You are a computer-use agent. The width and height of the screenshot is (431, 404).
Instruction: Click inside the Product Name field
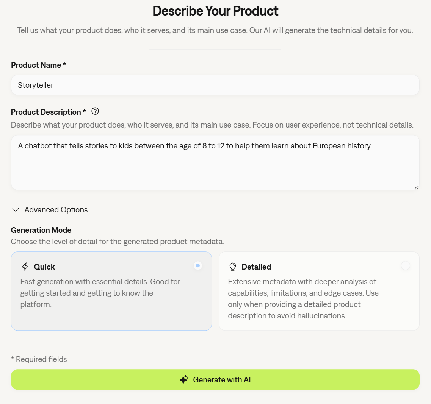coord(215,85)
